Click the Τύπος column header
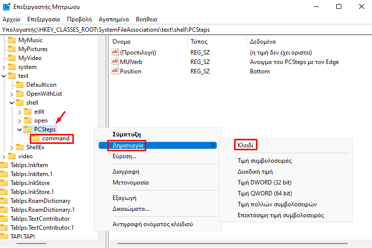Image resolution: width=372 pixels, height=248 pixels. (x=217, y=42)
